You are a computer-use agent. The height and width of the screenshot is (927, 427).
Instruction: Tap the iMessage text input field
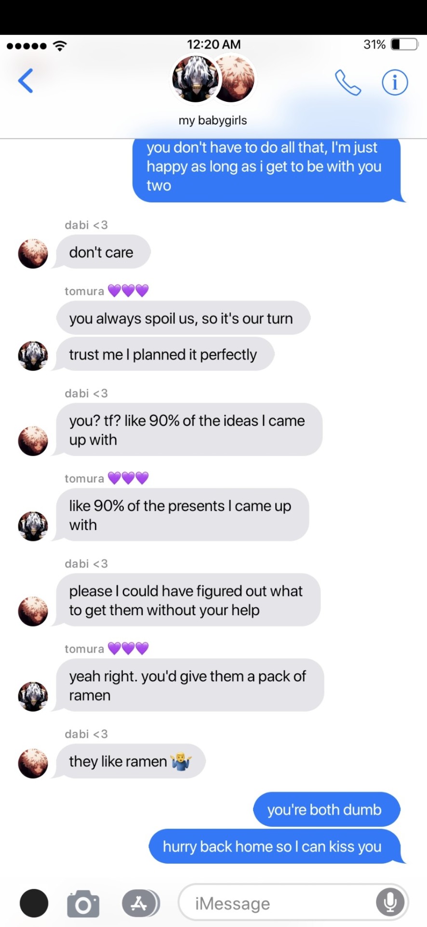click(280, 903)
